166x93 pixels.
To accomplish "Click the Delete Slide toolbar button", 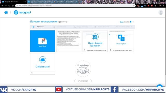I will tap(61, 27).
